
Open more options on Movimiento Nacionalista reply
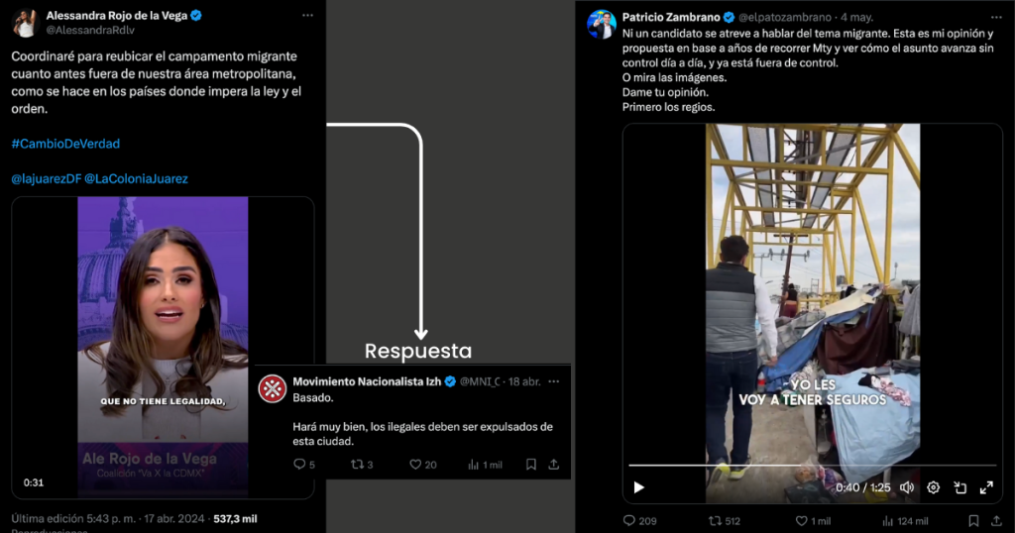[554, 381]
